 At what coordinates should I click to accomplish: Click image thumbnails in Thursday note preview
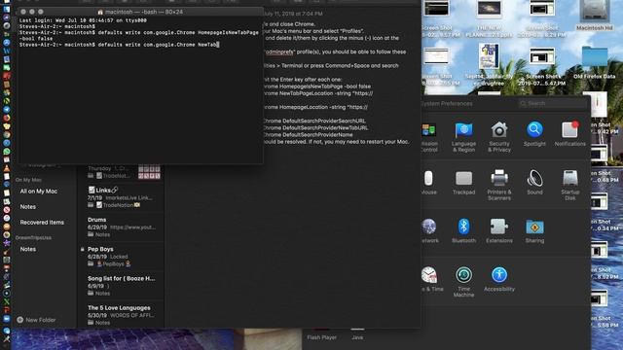pos(149,172)
